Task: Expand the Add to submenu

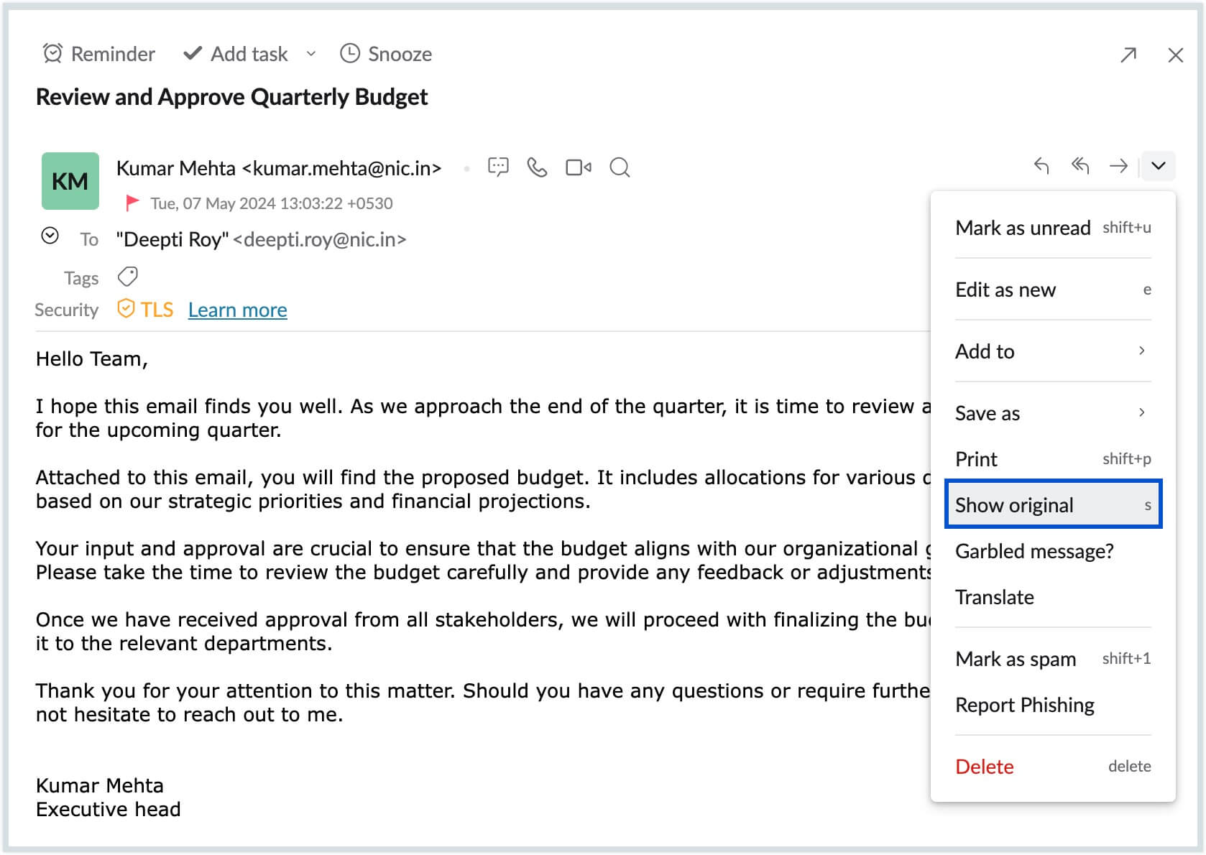Action: point(1053,351)
